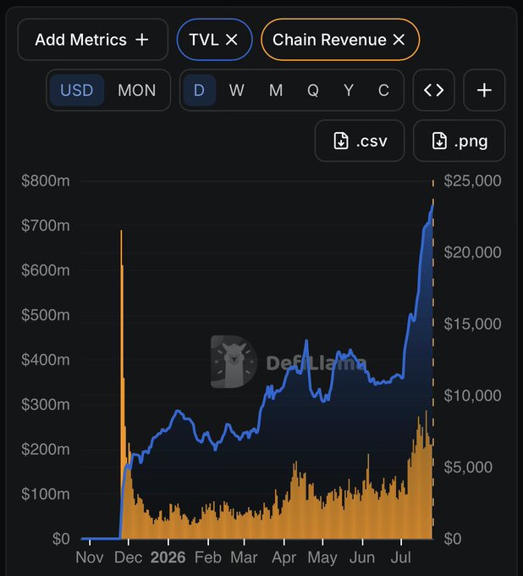The width and height of the screenshot is (523, 576).
Task: Click the plus icon in Add Metrics
Action: point(142,40)
